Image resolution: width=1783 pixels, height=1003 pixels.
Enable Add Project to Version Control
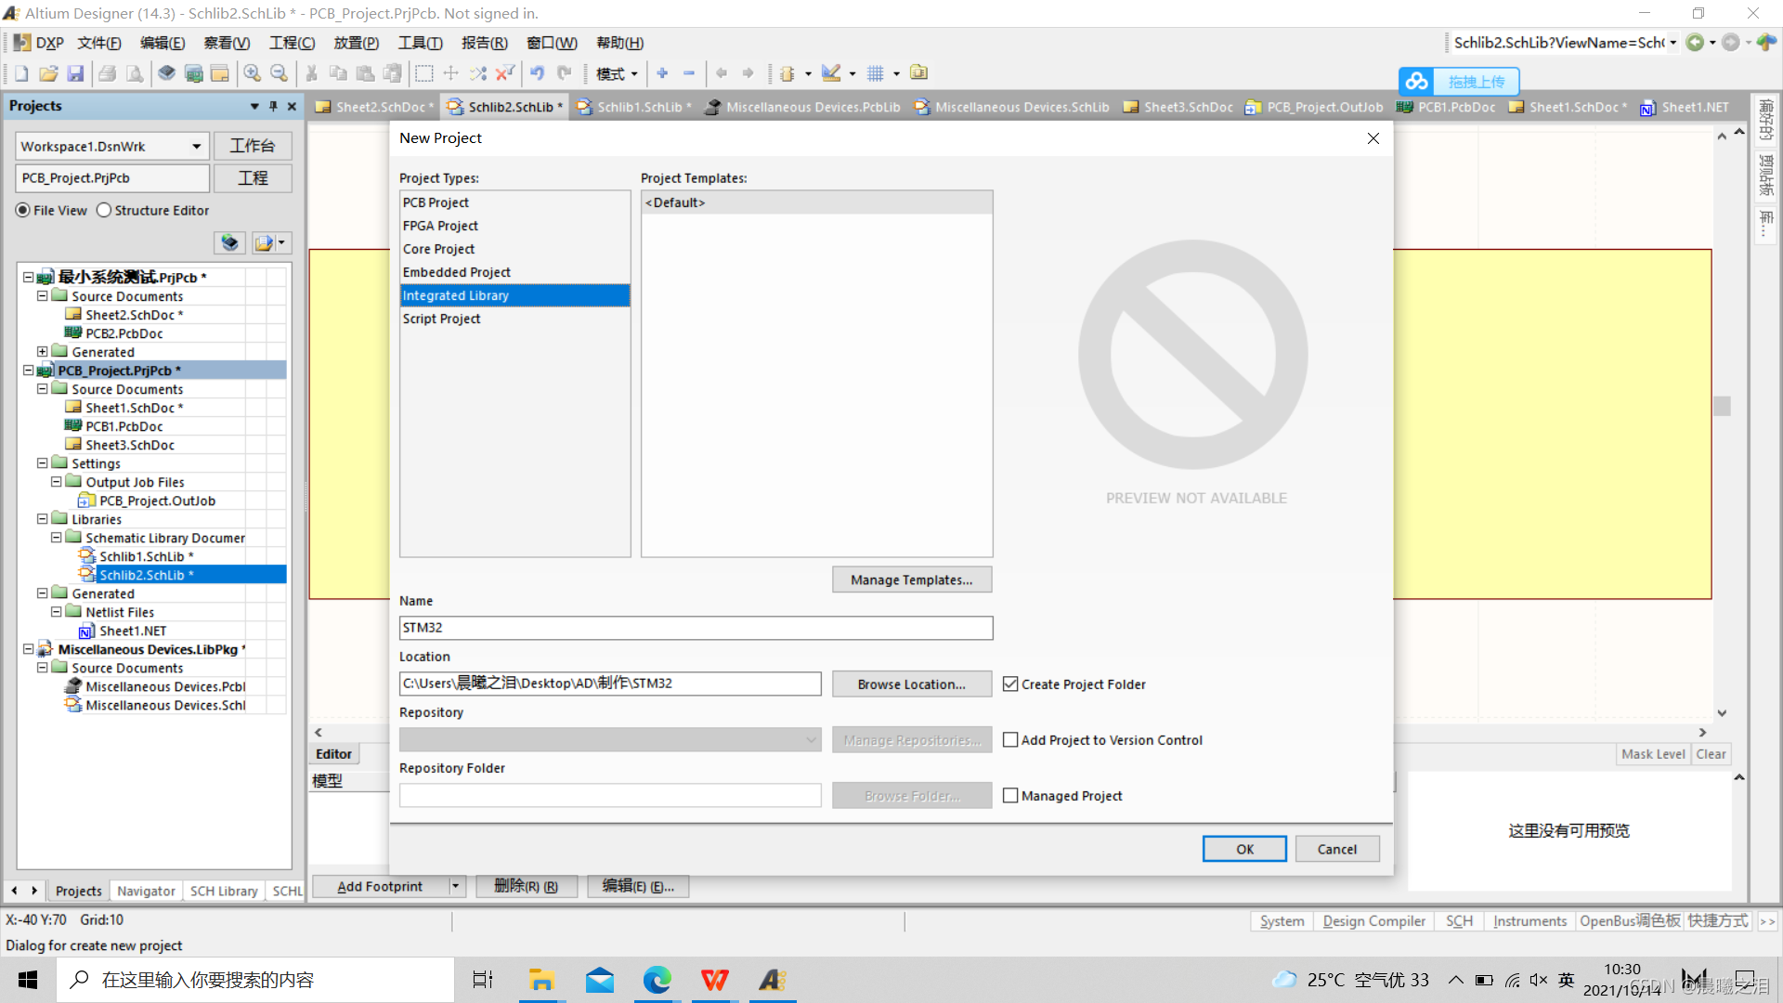[1010, 740]
